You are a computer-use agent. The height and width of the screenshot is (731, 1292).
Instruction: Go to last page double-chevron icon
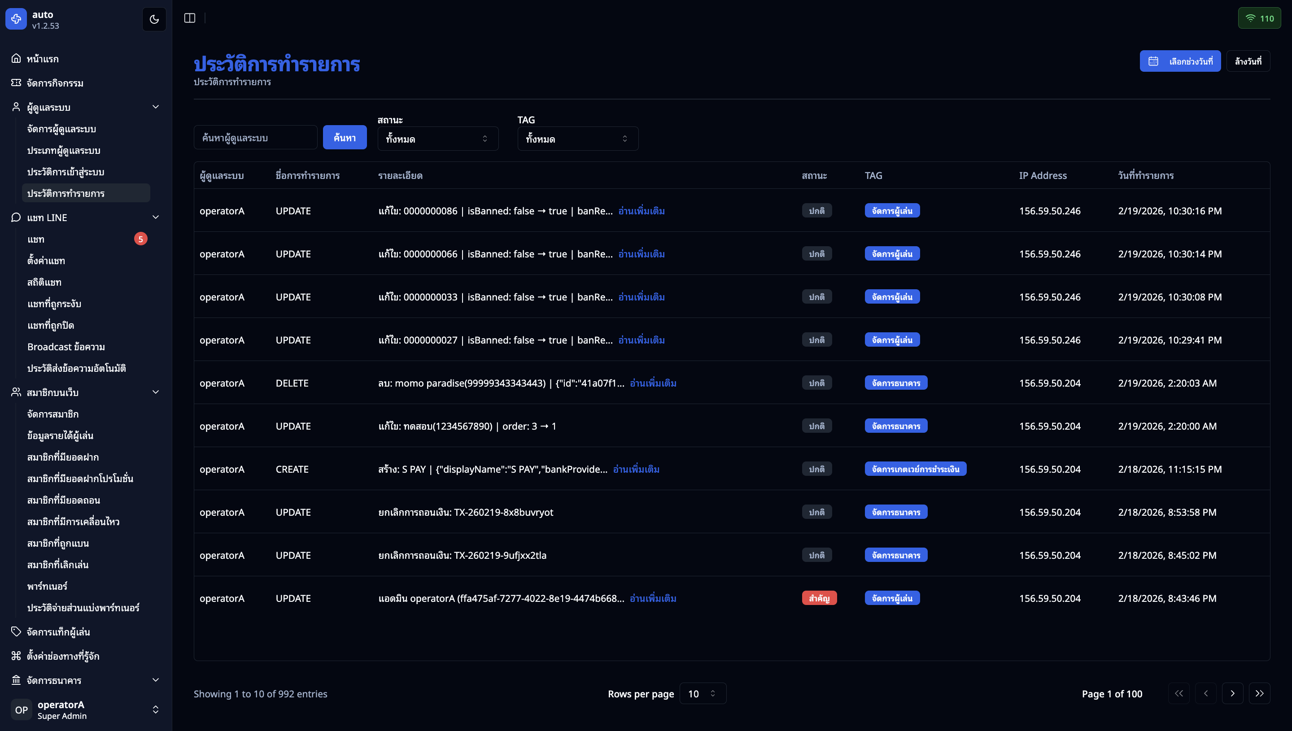[1259, 693]
